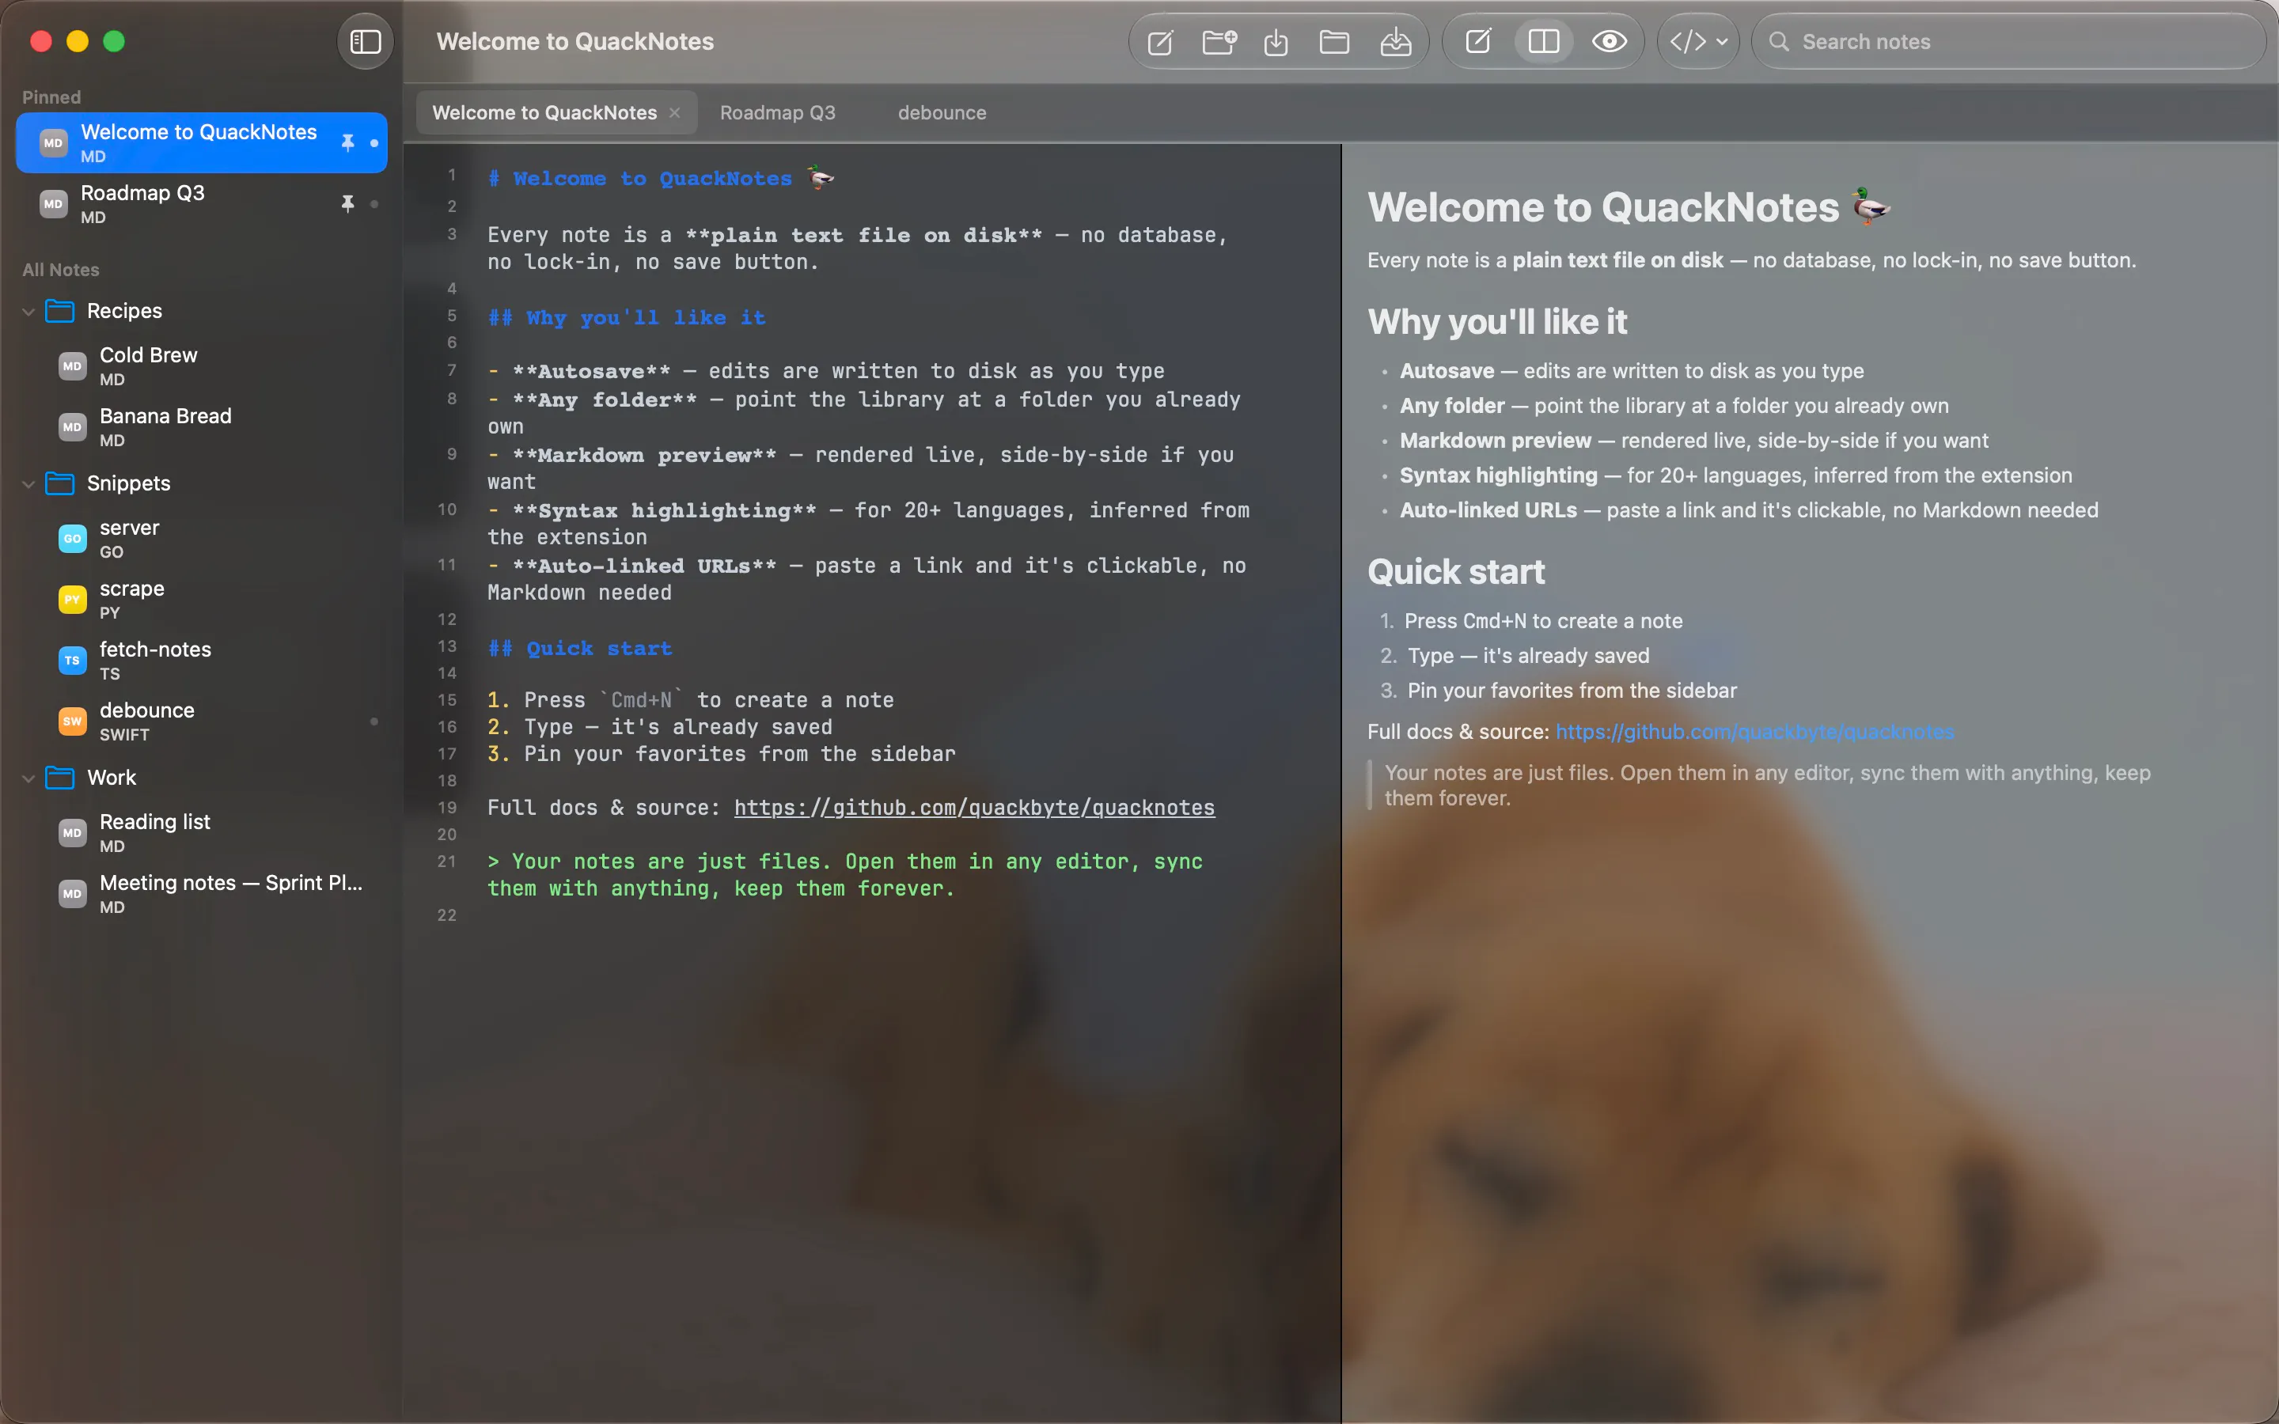Click the Recipes folder icon
Viewport: 2279px width, 1424px height.
point(60,311)
